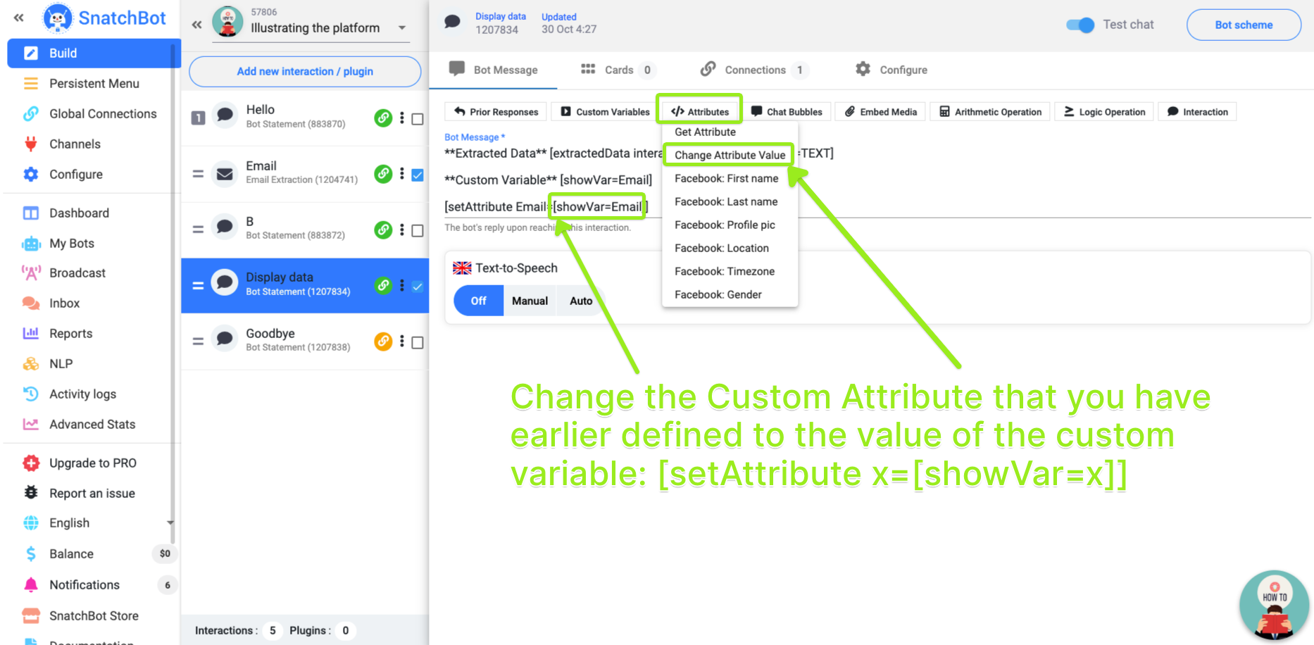Untick the Email interaction checkbox
1314x645 pixels.
(418, 175)
